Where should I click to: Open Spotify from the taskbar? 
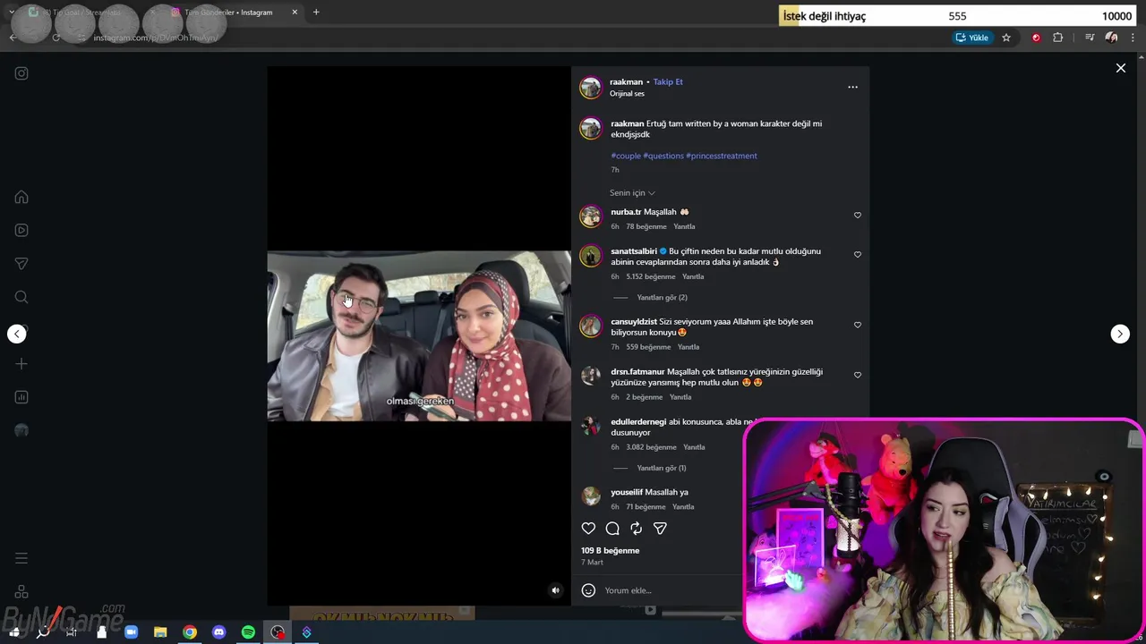pyautogui.click(x=248, y=632)
